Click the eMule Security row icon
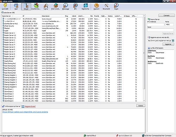Screen dimensions: 176x137 (x=3, y=26)
